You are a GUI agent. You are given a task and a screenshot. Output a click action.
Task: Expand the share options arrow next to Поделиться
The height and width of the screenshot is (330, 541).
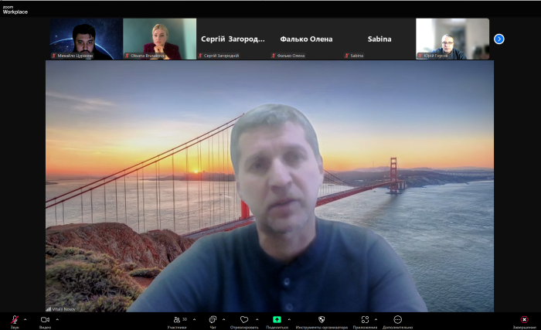tap(289, 319)
